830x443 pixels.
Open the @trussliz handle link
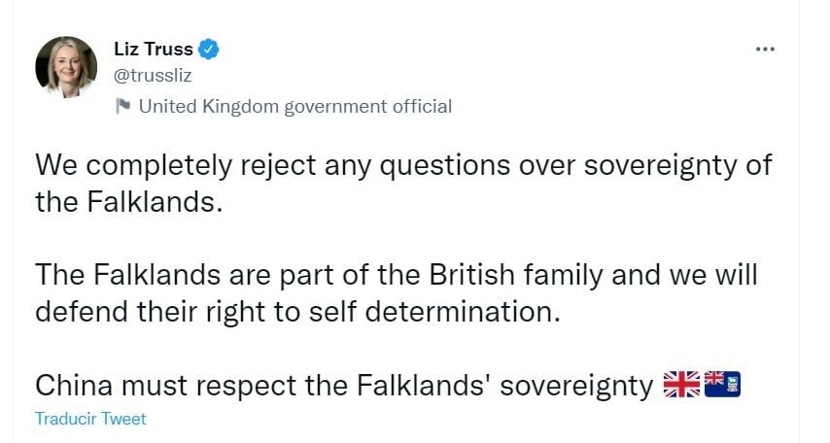coord(159,74)
